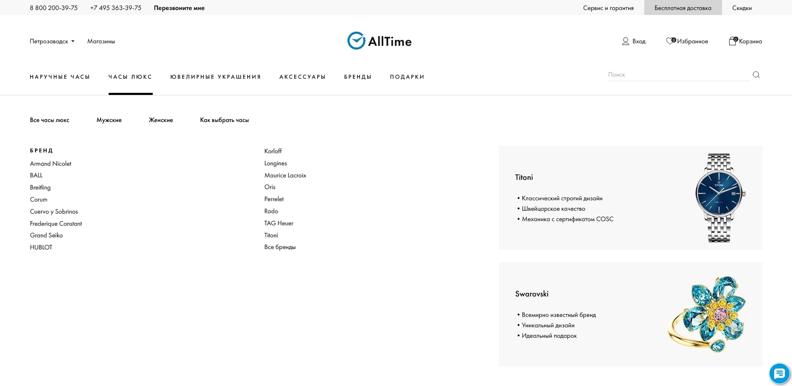Open Как выбрать часы guide
The image size is (792, 386).
pyautogui.click(x=224, y=120)
